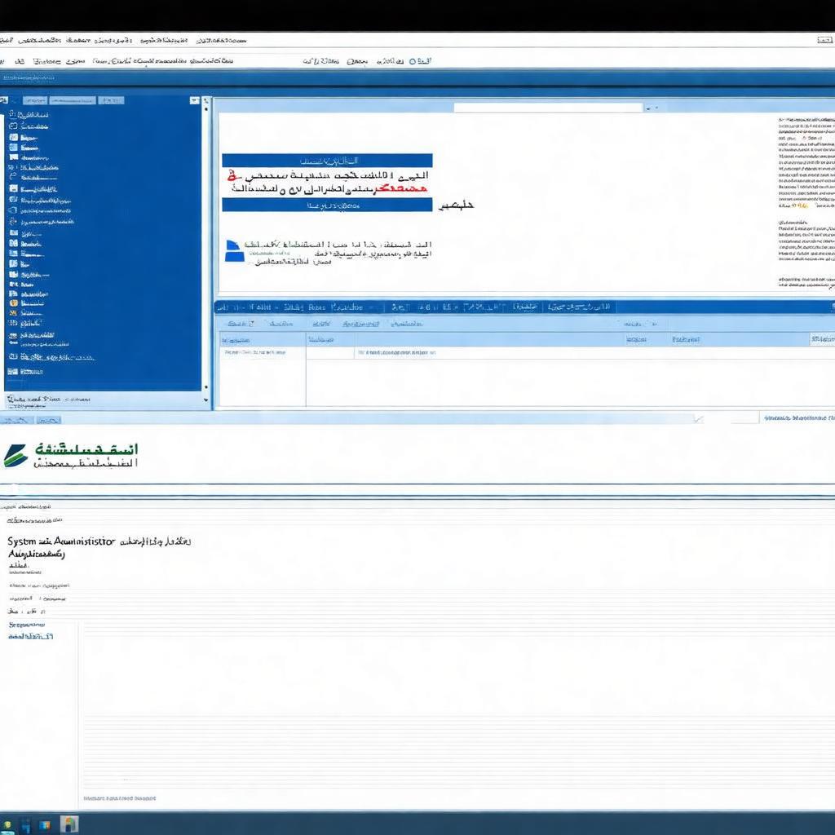Click the orange icon in sidebar list
Image resolution: width=835 pixels, height=835 pixels.
tap(13, 303)
